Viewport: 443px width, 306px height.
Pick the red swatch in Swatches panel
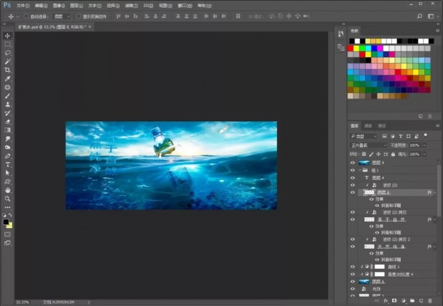tap(351, 48)
